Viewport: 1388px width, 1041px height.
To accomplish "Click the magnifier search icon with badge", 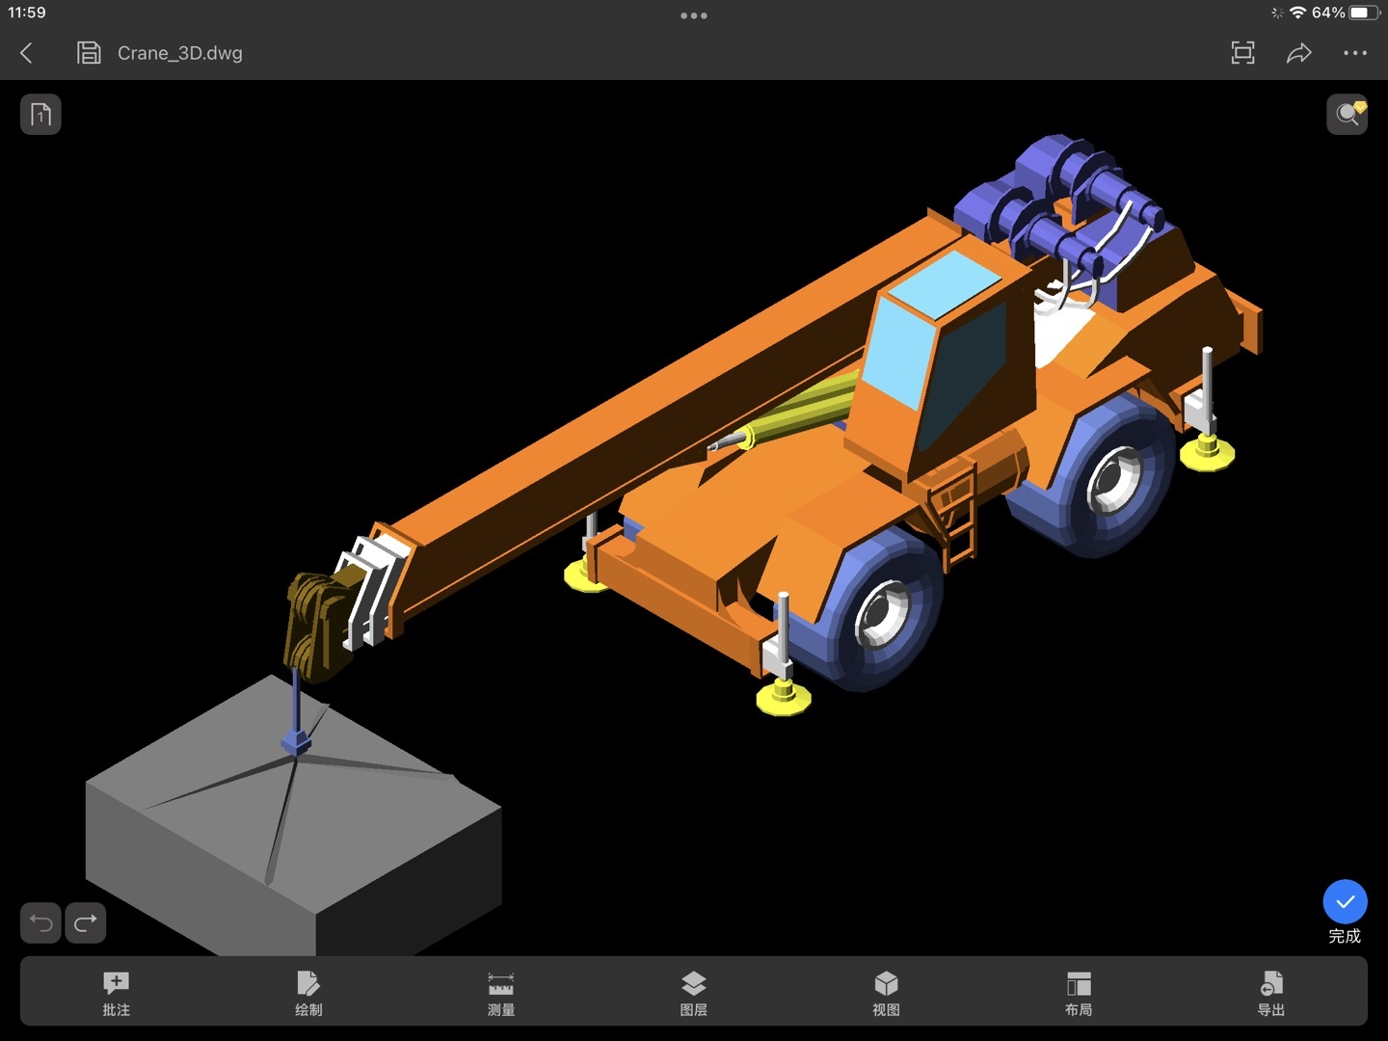I will click(x=1347, y=115).
